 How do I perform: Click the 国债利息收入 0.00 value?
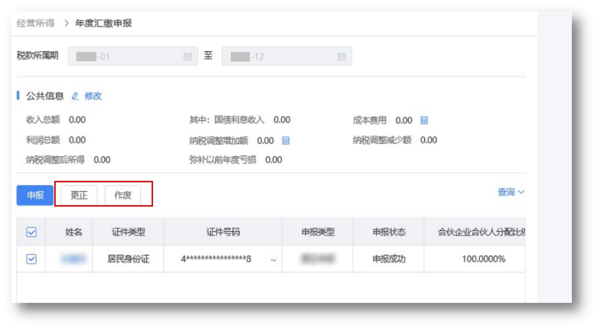coord(282,120)
